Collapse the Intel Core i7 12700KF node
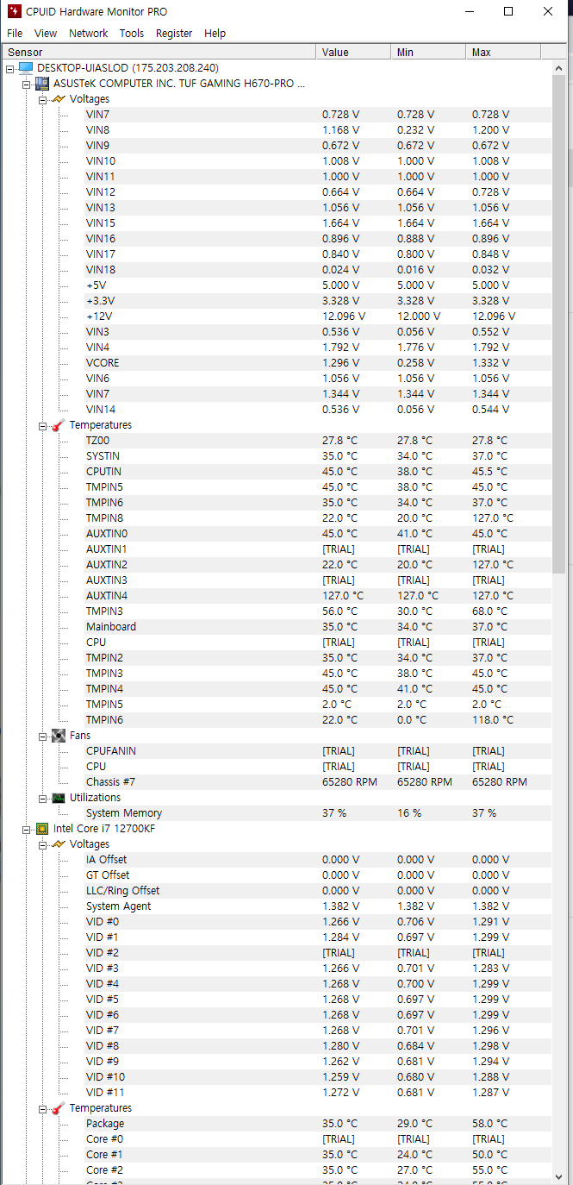 pyautogui.click(x=26, y=829)
